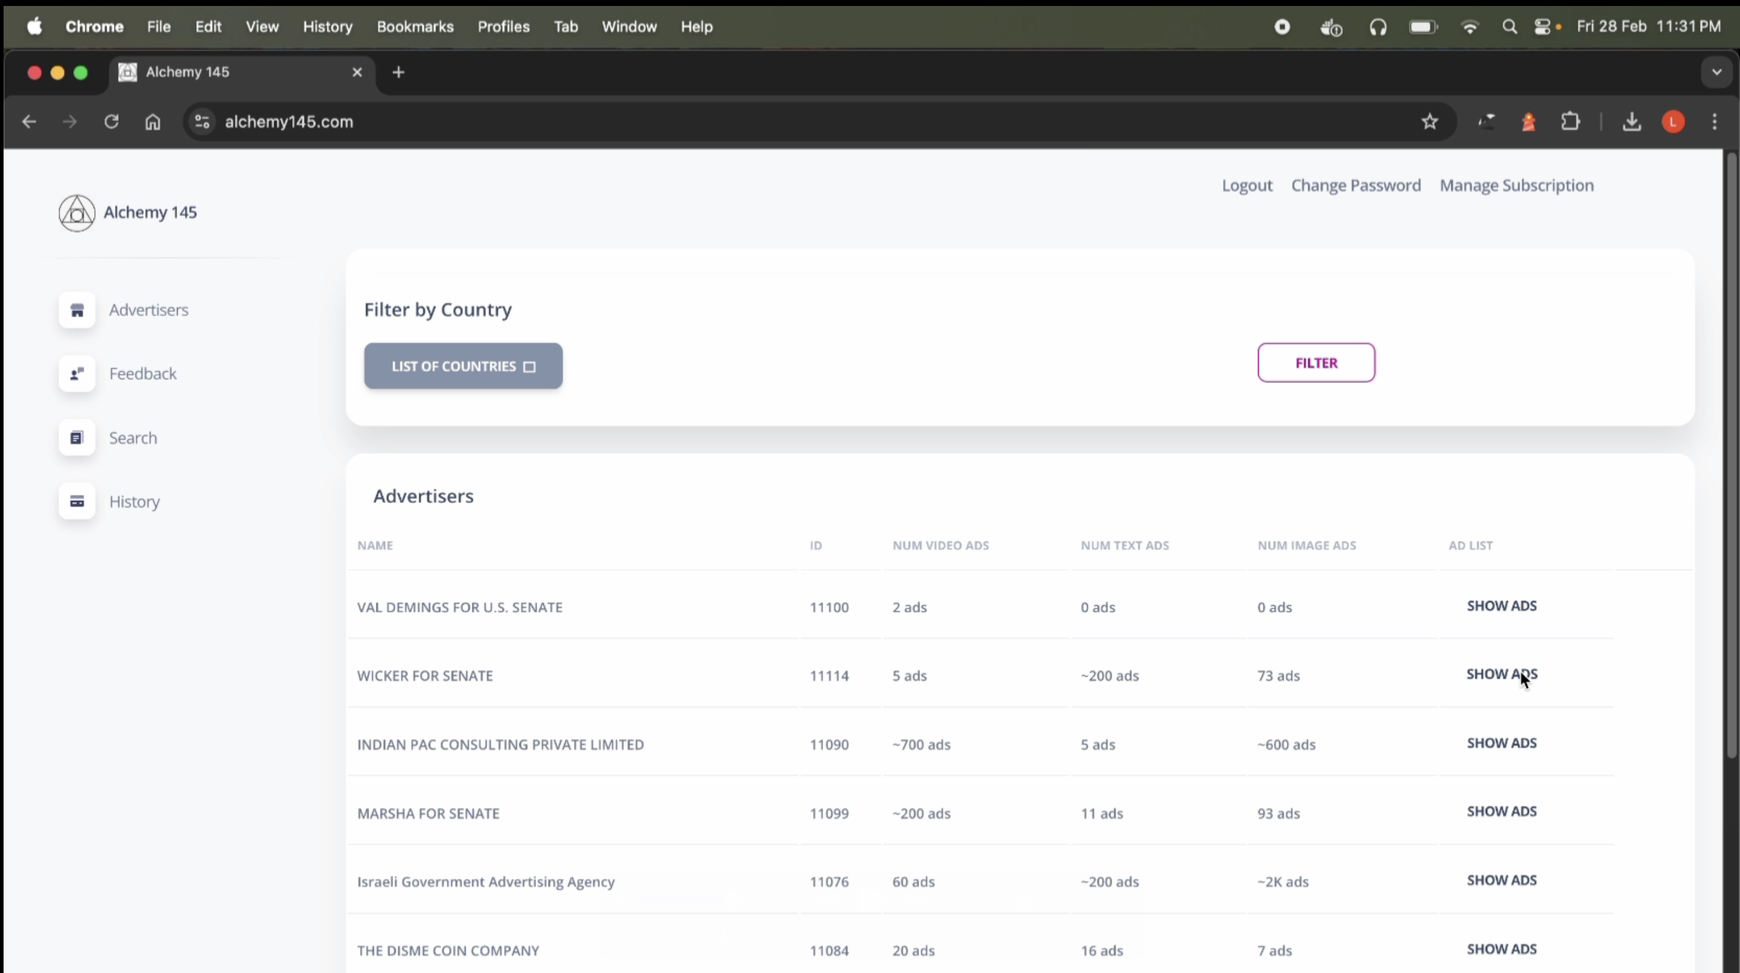1740x973 pixels.
Task: Reload the page with the refresh icon
Action: click(x=112, y=122)
